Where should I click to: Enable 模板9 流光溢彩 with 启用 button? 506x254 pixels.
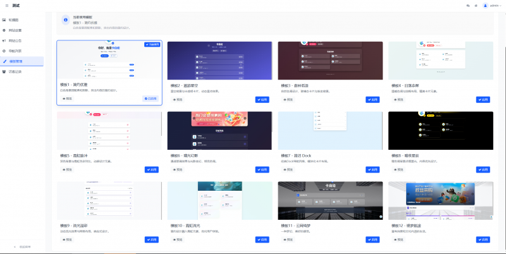pos(152,239)
